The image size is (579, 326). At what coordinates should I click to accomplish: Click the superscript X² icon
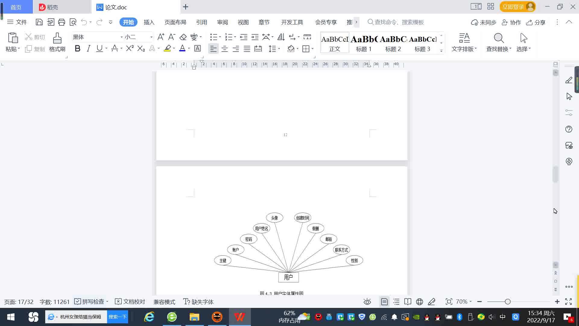pos(130,49)
